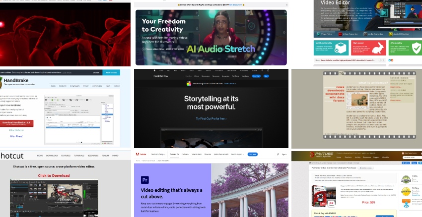Click the previous news arrow on VSDC

click(381, 60)
